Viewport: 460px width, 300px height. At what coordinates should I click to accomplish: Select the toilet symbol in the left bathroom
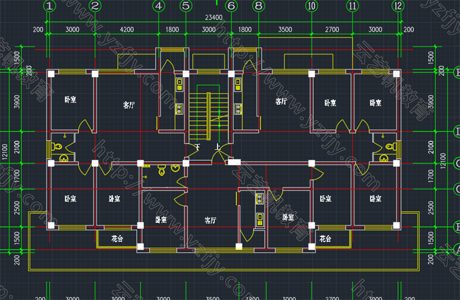(x=58, y=146)
